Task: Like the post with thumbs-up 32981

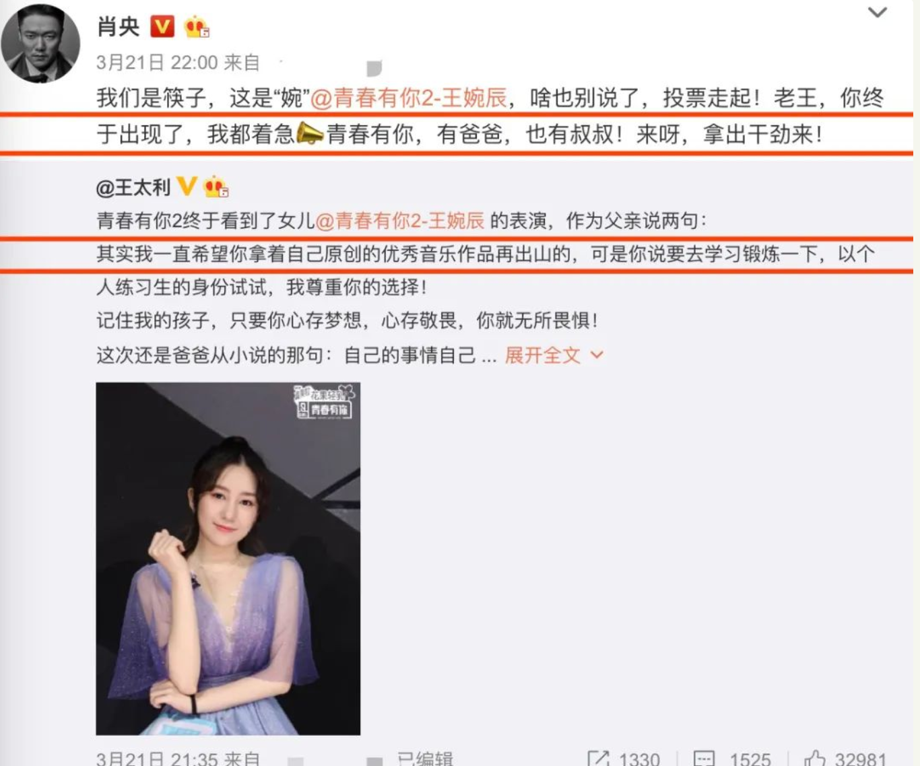Action: tap(846, 759)
